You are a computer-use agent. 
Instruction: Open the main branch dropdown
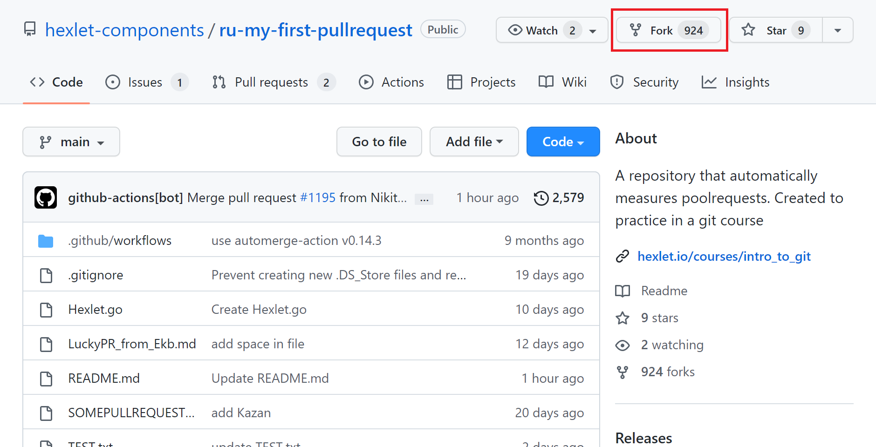pos(71,142)
